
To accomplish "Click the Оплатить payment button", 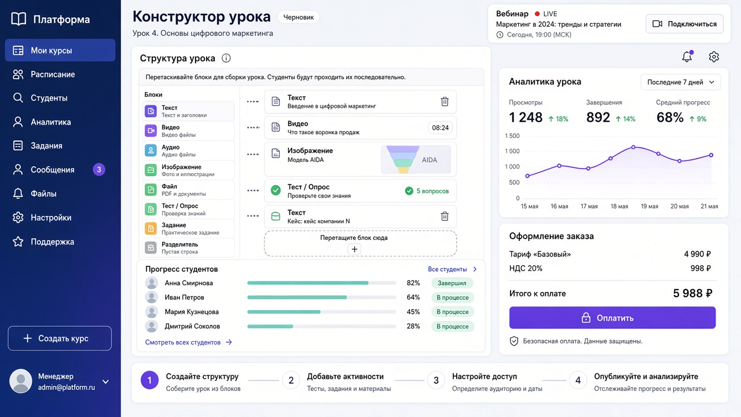I will [x=612, y=318].
